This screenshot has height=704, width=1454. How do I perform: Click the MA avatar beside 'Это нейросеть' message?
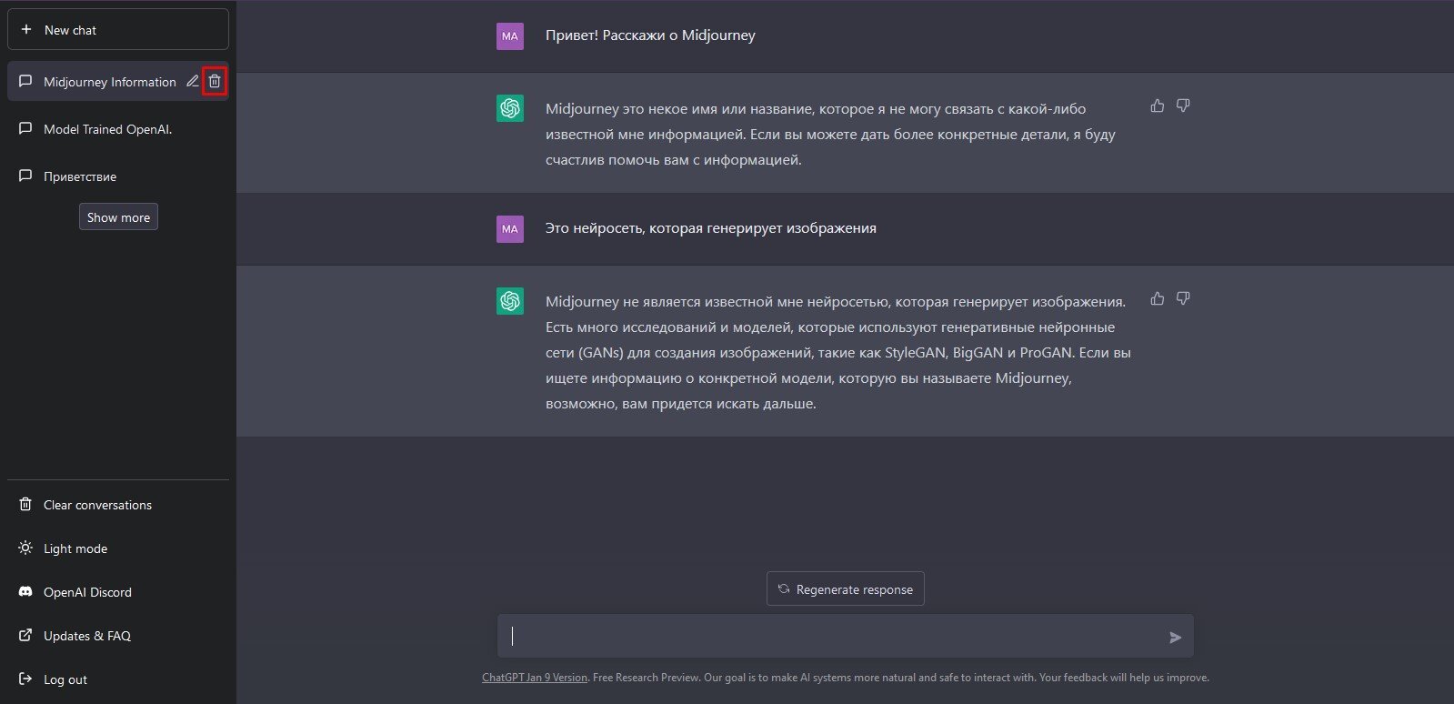pyautogui.click(x=510, y=228)
